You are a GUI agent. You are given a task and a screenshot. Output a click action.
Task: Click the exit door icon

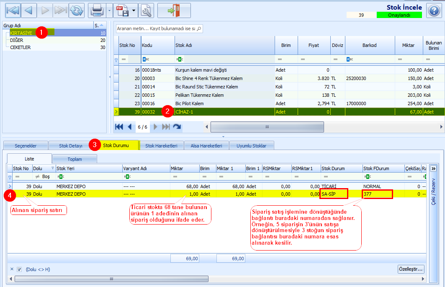(174, 10)
